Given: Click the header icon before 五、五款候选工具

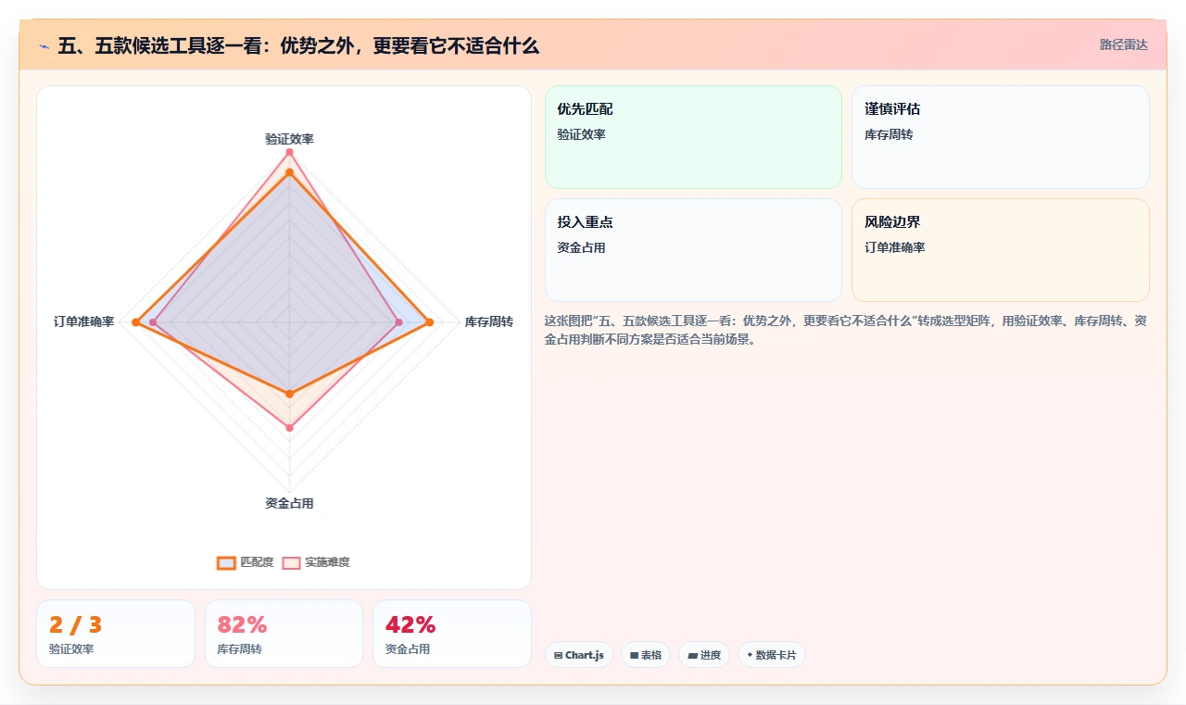Looking at the screenshot, I should [44, 45].
